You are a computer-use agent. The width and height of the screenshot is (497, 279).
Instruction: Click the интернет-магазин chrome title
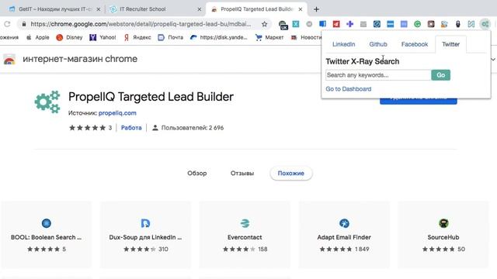(x=80, y=59)
